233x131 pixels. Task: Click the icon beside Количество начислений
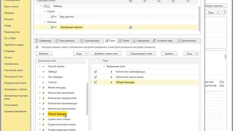[43, 93]
